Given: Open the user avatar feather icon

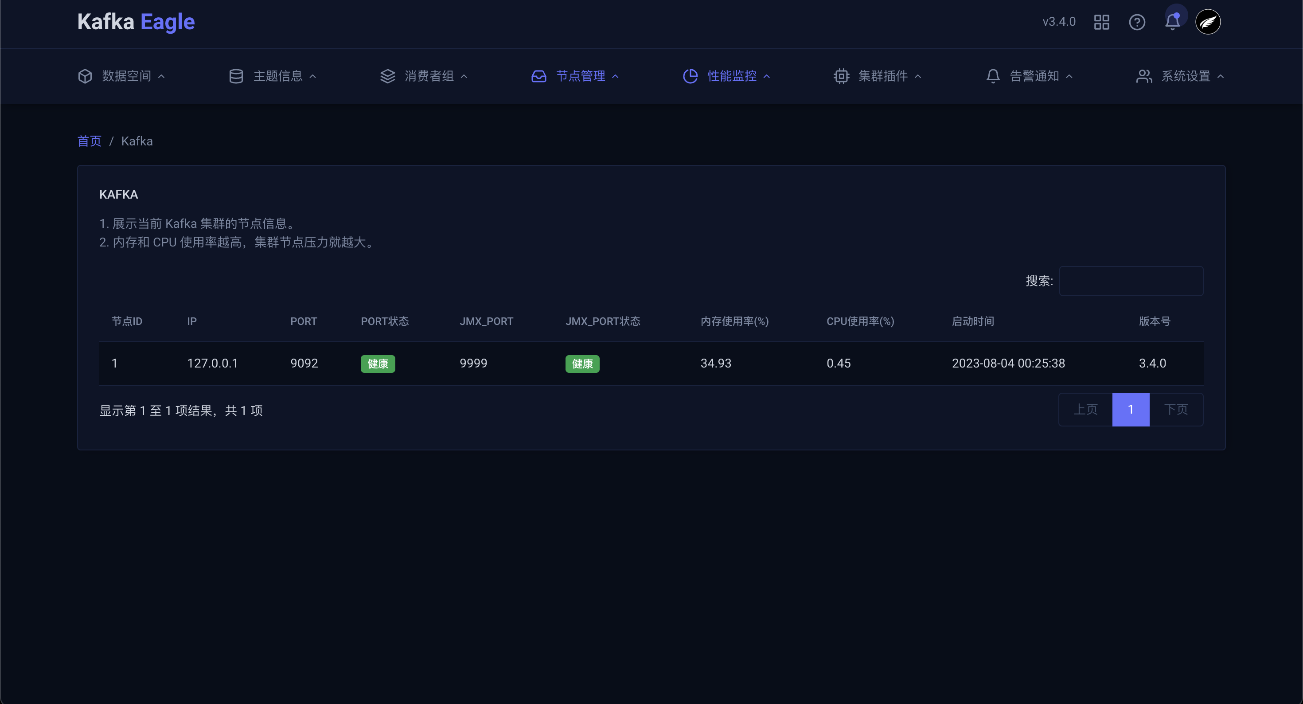Looking at the screenshot, I should [x=1207, y=22].
